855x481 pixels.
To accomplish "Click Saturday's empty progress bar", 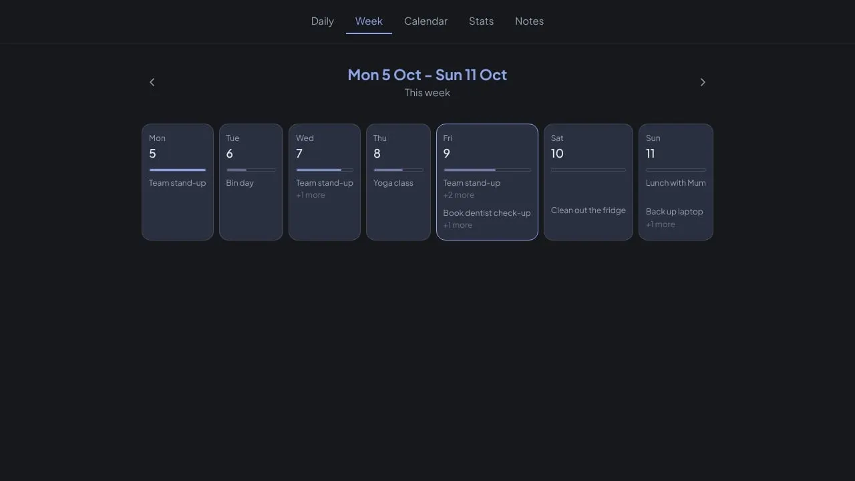I will [588, 170].
